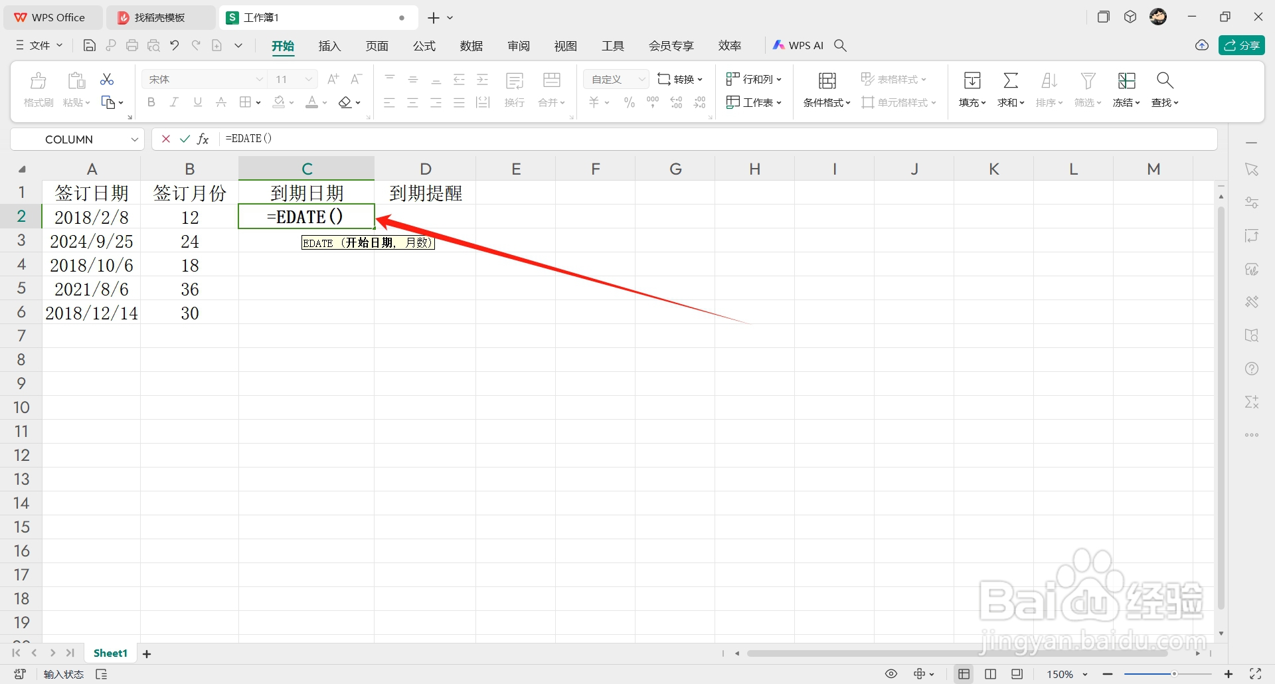The width and height of the screenshot is (1275, 684).
Task: Click the Print icon in quick toolbar
Action: point(132,45)
